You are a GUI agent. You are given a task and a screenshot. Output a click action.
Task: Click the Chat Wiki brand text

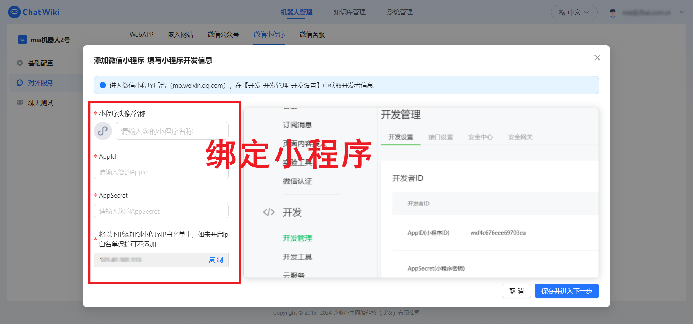pos(41,12)
